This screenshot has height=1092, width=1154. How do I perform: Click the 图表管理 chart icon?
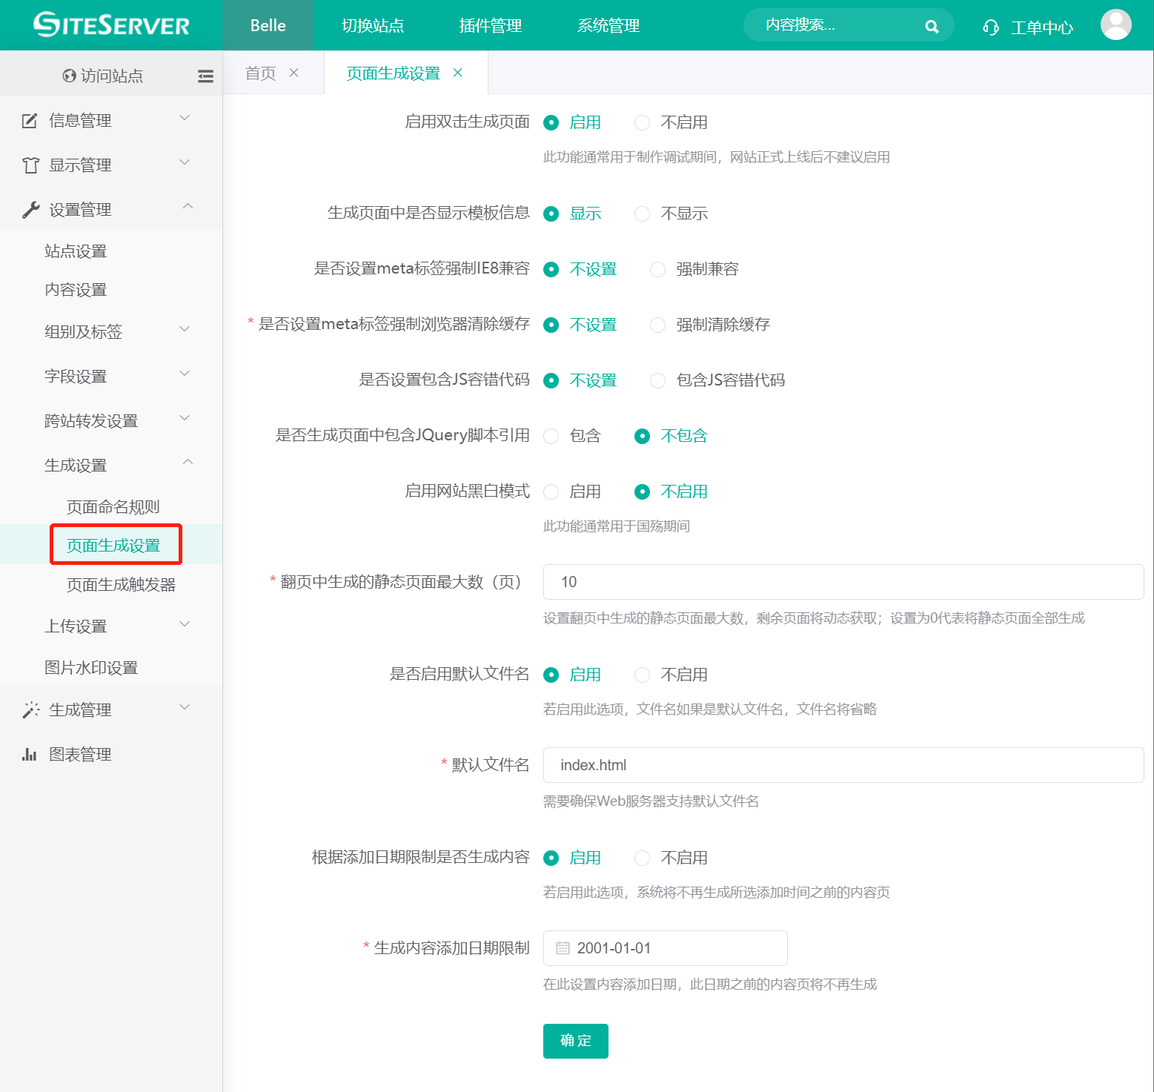30,754
